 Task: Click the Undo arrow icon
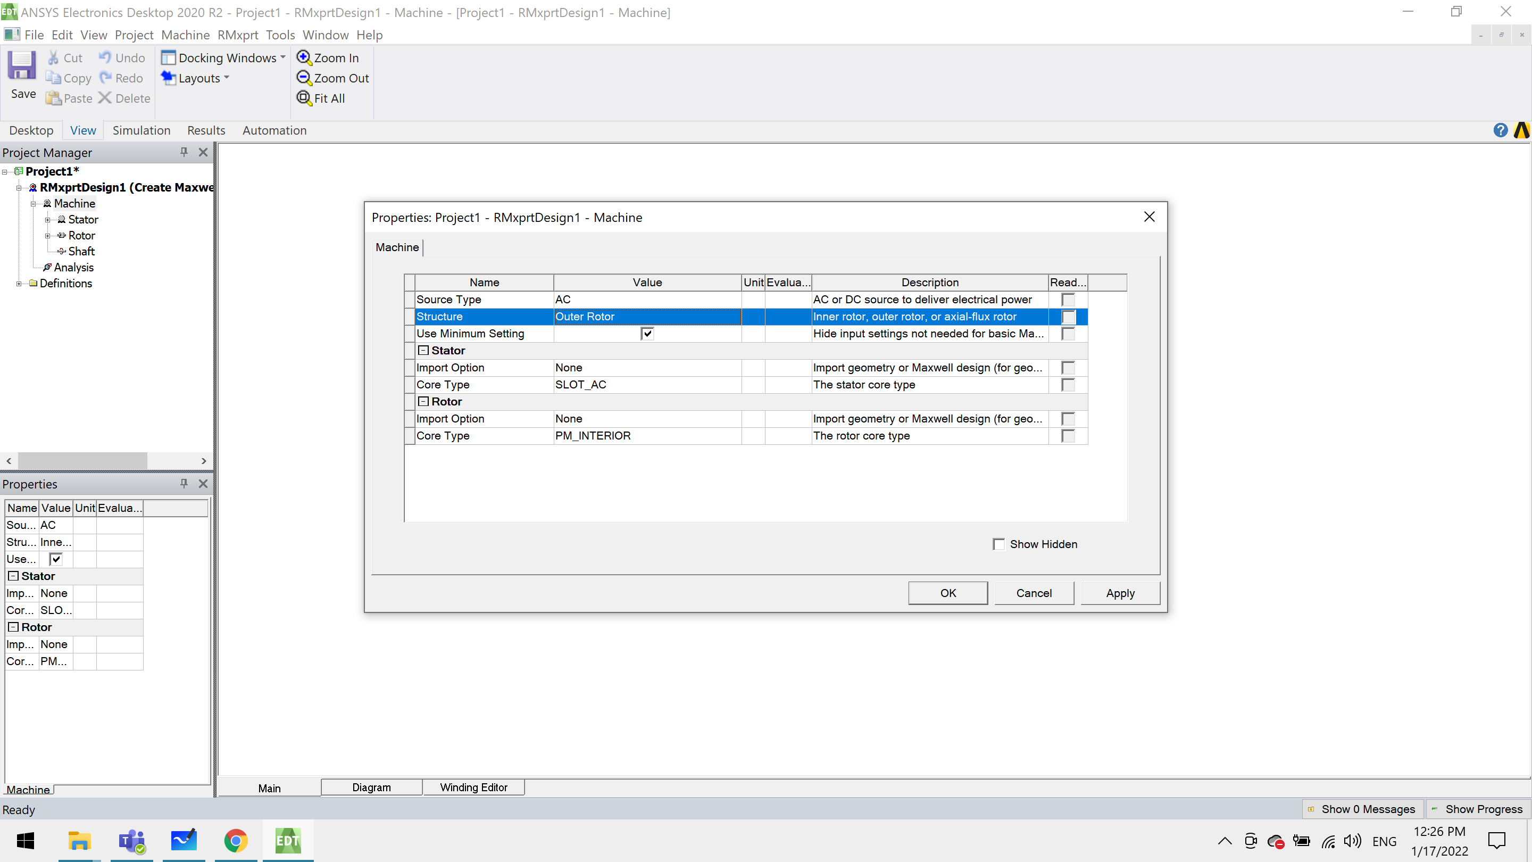click(105, 57)
